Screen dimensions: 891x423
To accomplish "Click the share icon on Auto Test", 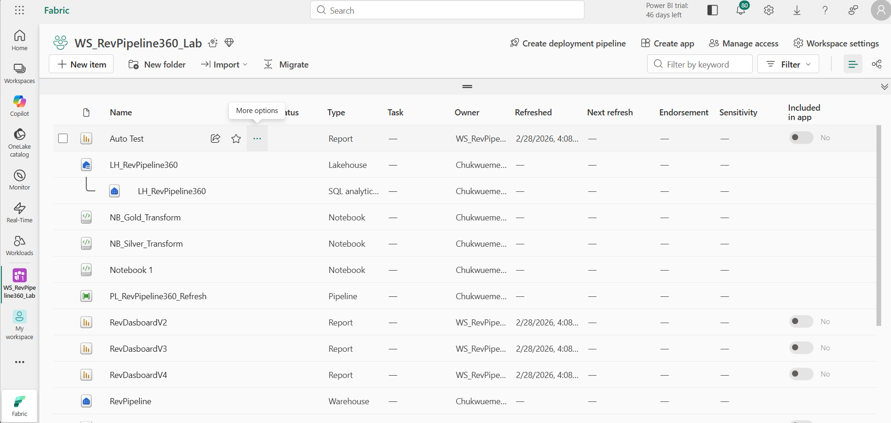I will (x=215, y=139).
